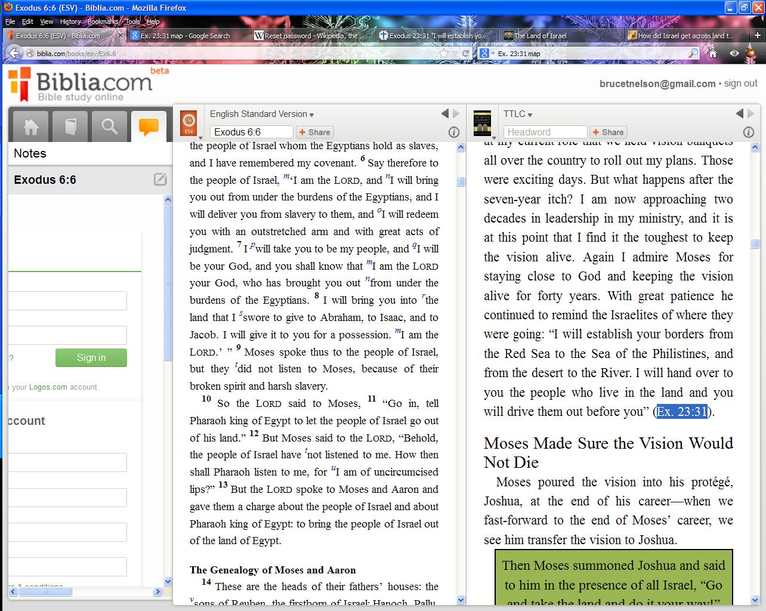The width and height of the screenshot is (766, 611).
Task: Click the search magnifier in the Google search box
Action: [x=693, y=53]
